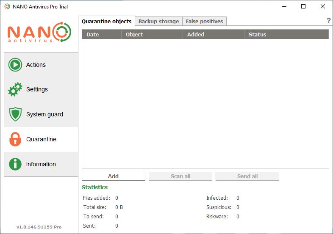Viewport: 333px width, 234px height.
Task: Click the '0 B' total size value
Action: (x=119, y=207)
